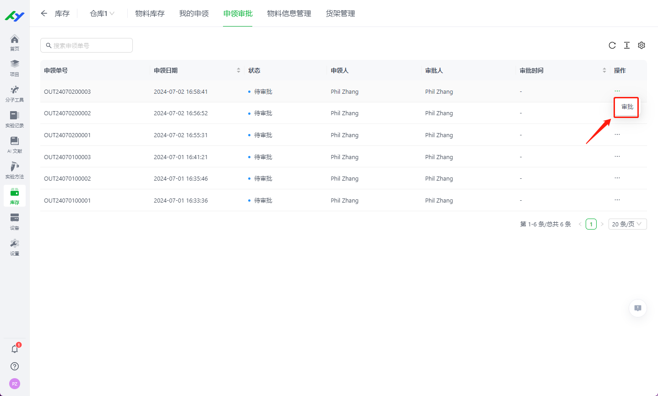This screenshot has height=396, width=658.
Task: Open the help book floating icon
Action: click(x=637, y=308)
